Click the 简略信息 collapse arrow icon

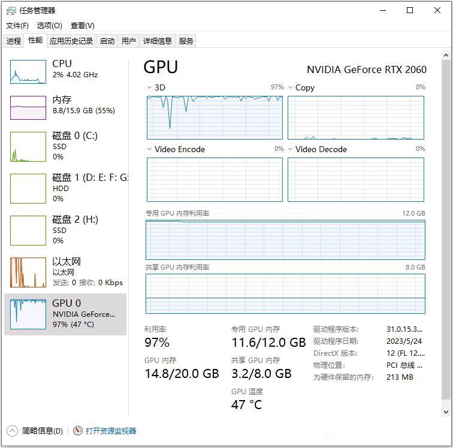point(12,431)
